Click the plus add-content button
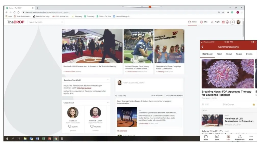Screen dimensions: 262x147 [232, 22]
